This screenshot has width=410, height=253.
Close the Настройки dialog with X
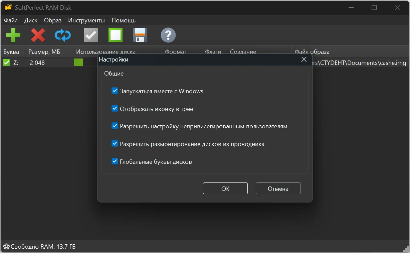tap(304, 59)
